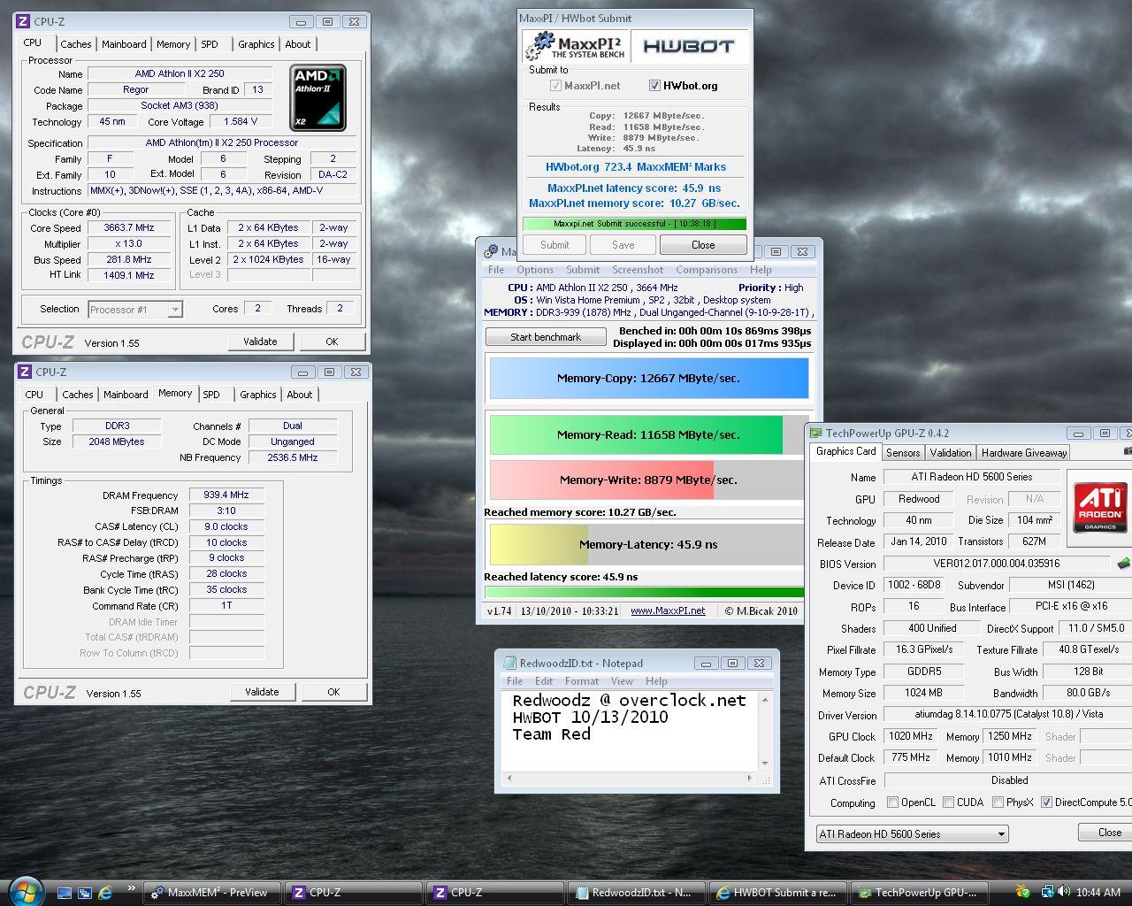Open the Edit menu in Notepad
The height and width of the screenshot is (906, 1132).
[x=544, y=681]
